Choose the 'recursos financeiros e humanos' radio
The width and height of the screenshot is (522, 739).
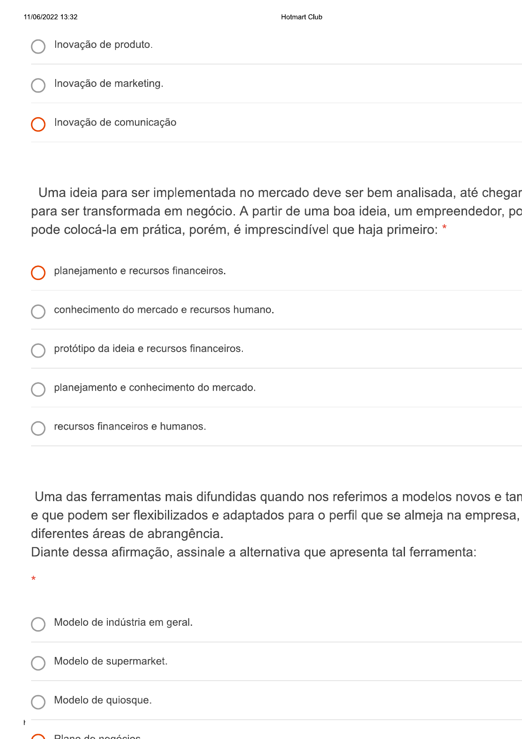pyautogui.click(x=38, y=428)
